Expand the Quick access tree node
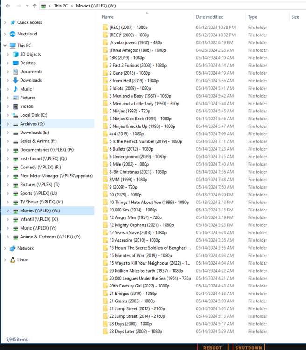306x350 pixels. [x=5, y=22]
